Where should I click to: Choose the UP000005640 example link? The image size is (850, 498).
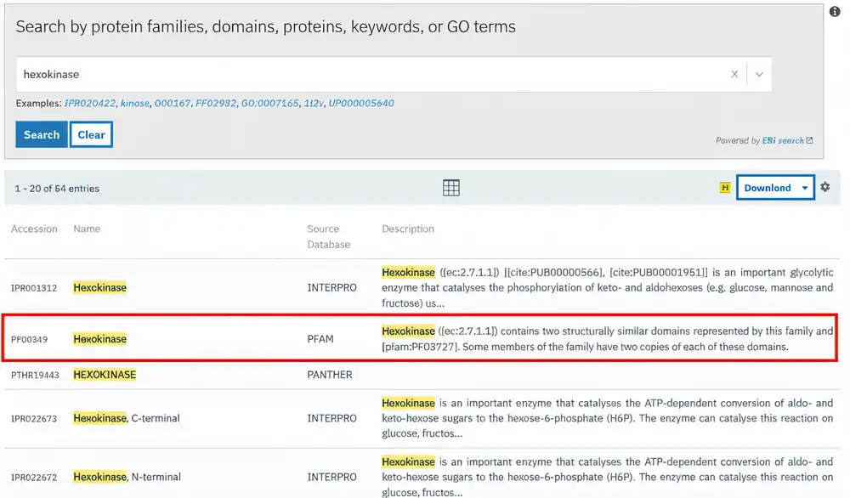click(x=361, y=104)
